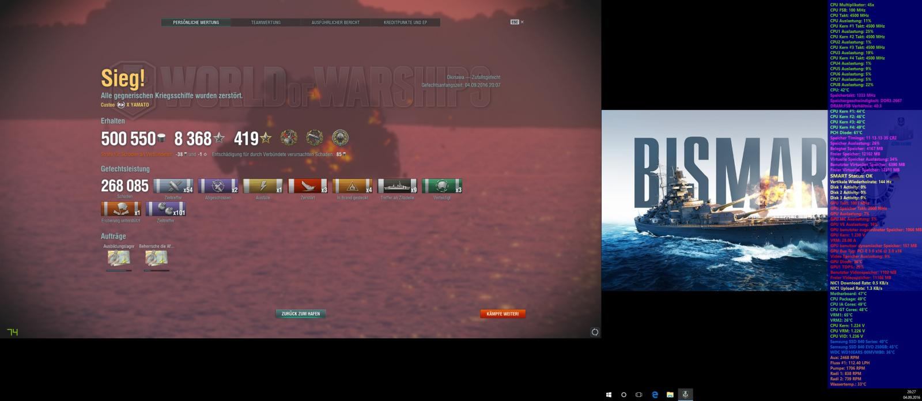Click 'Pumpe: 1706 RPM' sensor line
Screen dimensions: 922x401
(846, 368)
